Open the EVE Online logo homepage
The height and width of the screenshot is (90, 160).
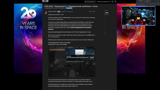[x=45, y=1]
